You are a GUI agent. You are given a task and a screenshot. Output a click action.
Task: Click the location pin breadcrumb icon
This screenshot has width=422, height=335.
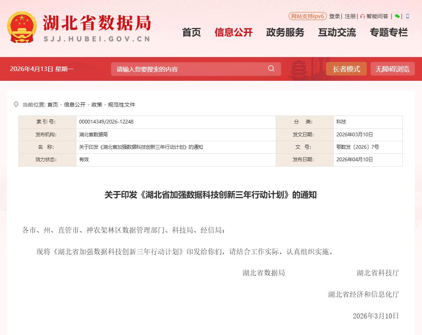(x=16, y=105)
